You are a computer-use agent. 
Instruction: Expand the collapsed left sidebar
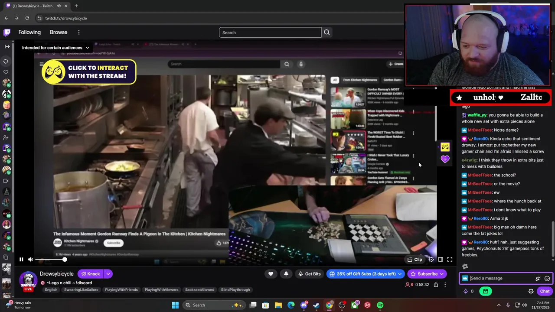point(7,46)
